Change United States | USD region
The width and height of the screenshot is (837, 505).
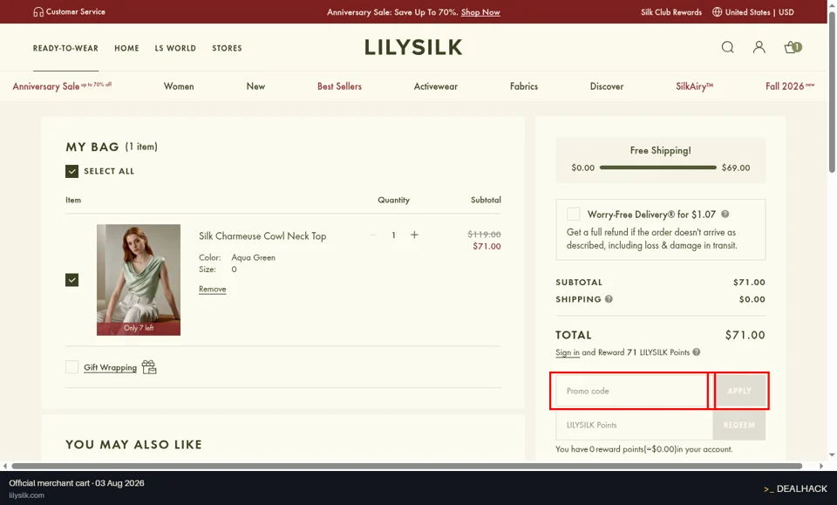[759, 11]
